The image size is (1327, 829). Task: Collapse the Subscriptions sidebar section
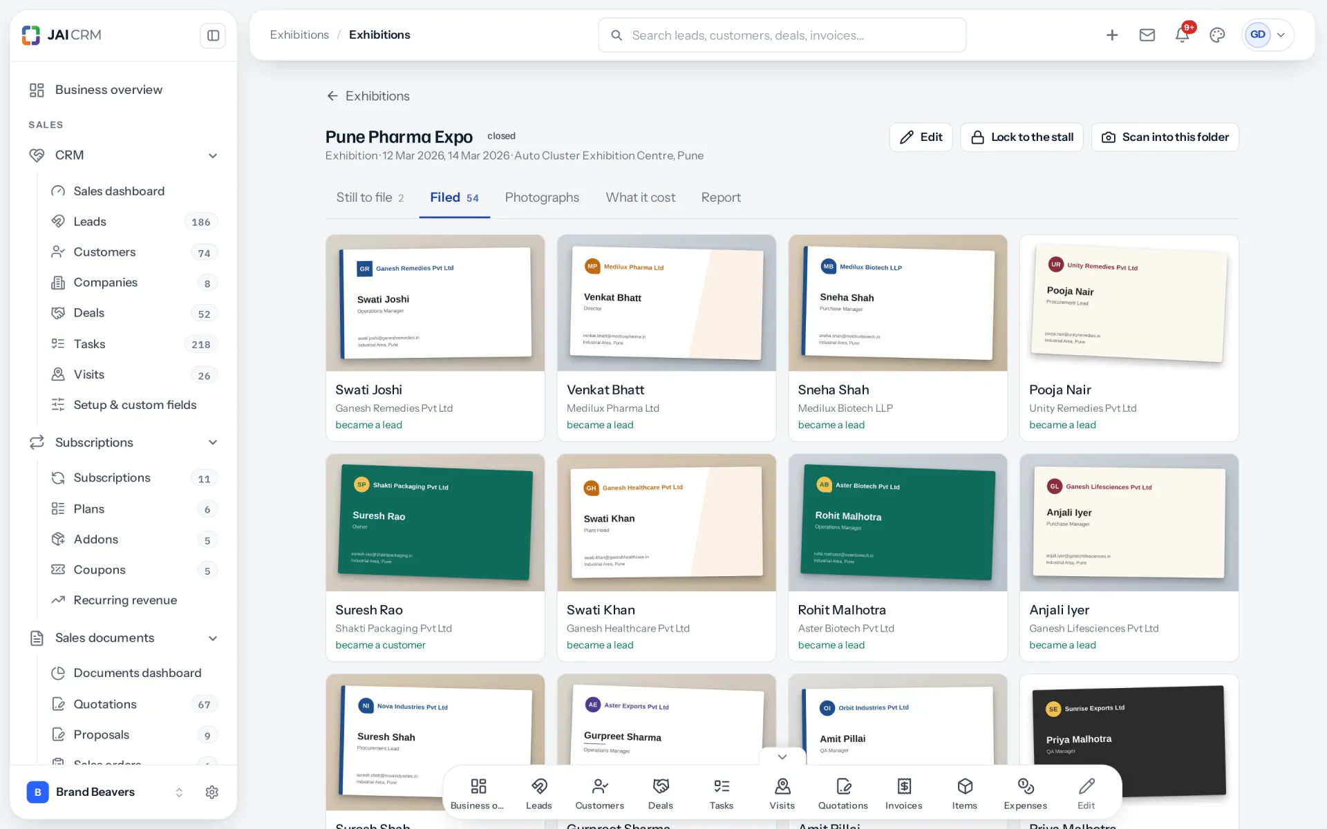pos(213,442)
